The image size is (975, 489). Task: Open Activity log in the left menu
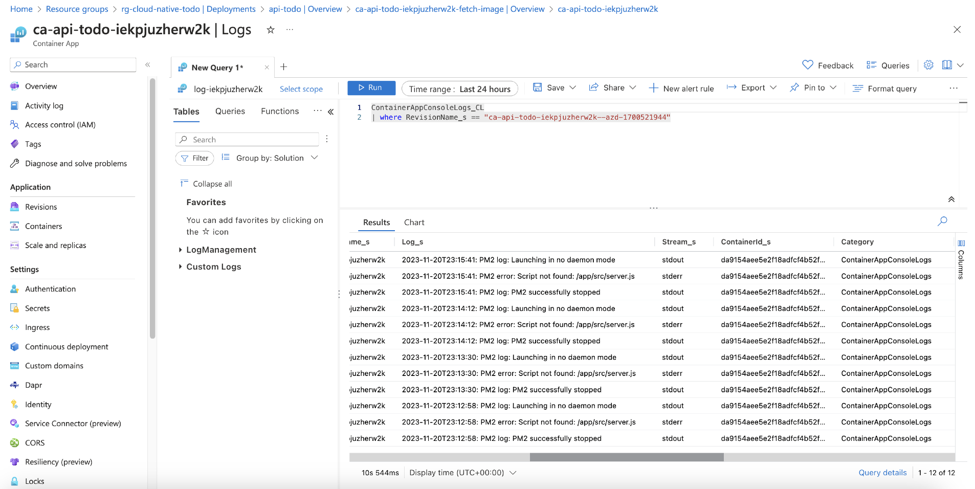pos(44,105)
